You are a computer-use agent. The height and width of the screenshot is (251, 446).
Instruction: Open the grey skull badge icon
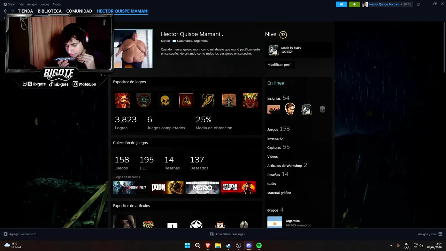click(323, 109)
